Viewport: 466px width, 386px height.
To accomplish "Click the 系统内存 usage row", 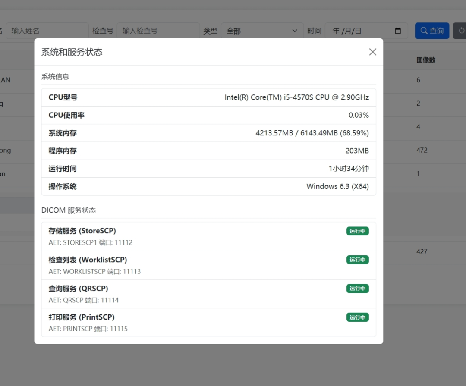I will point(208,133).
